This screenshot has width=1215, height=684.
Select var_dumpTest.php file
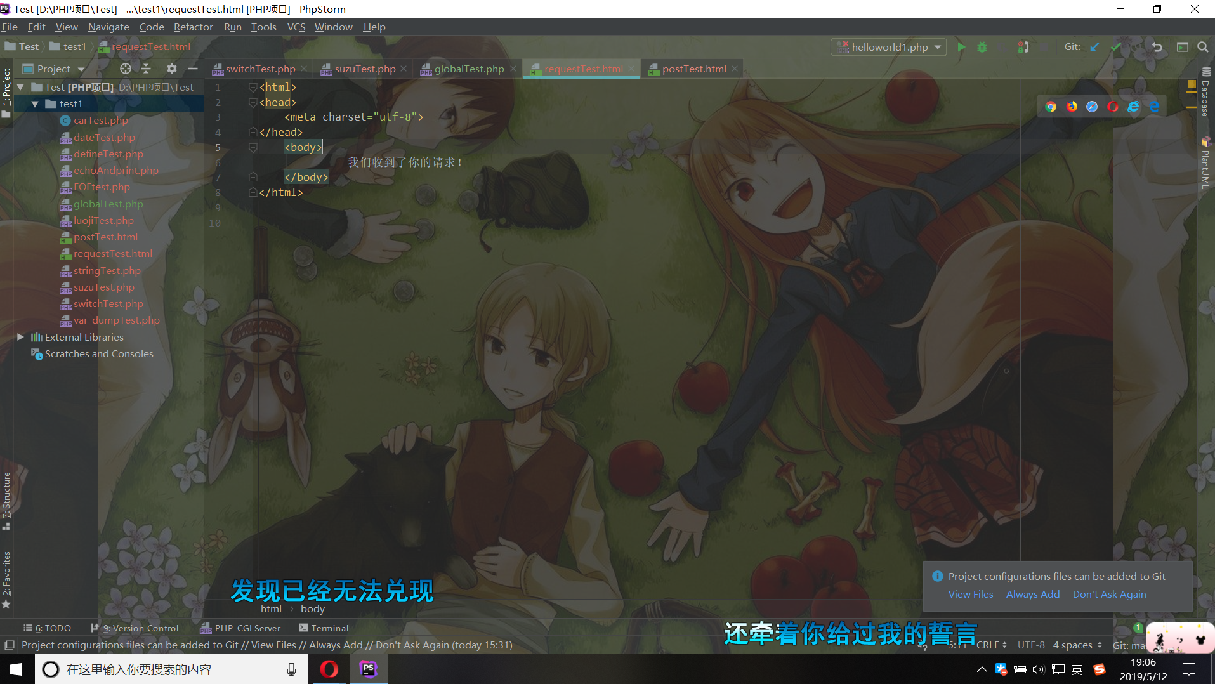tap(117, 320)
